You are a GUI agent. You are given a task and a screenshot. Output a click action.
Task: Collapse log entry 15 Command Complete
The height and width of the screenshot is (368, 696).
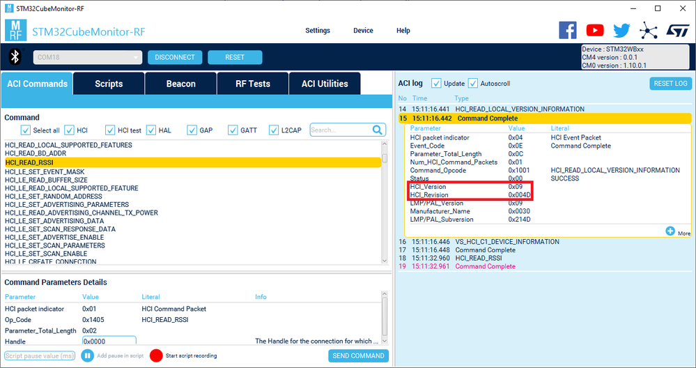click(x=545, y=118)
